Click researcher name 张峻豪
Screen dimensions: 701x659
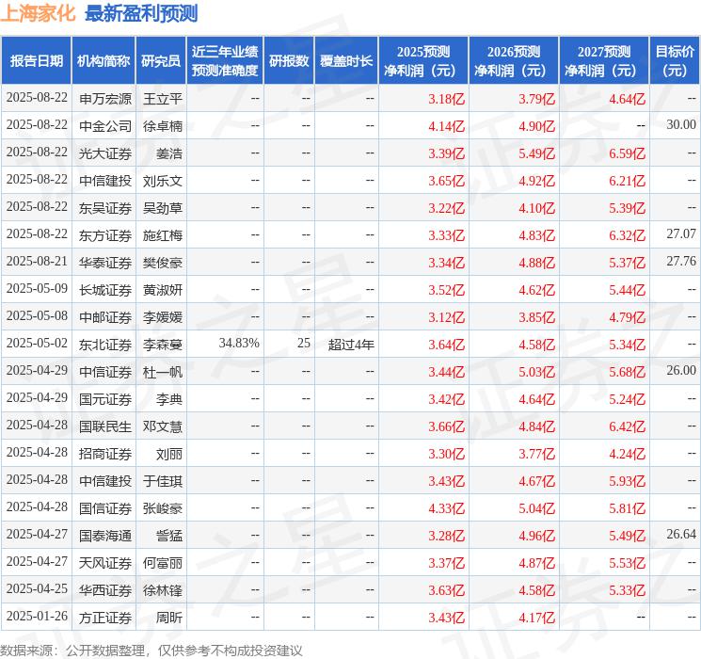163,507
